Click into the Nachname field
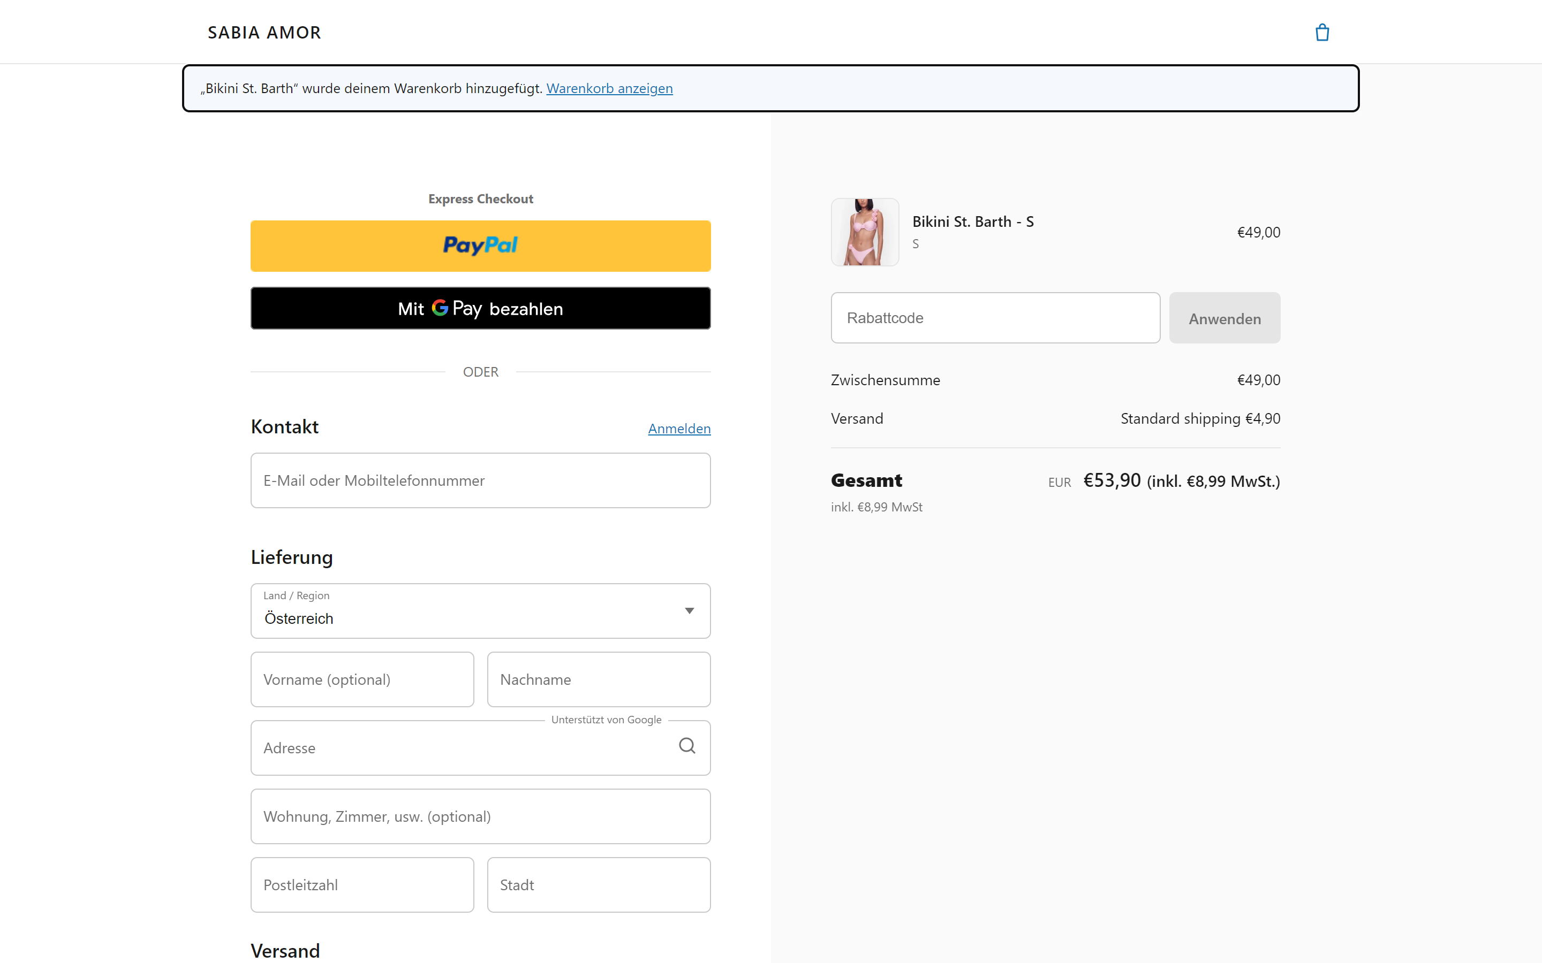1542x963 pixels. [598, 679]
